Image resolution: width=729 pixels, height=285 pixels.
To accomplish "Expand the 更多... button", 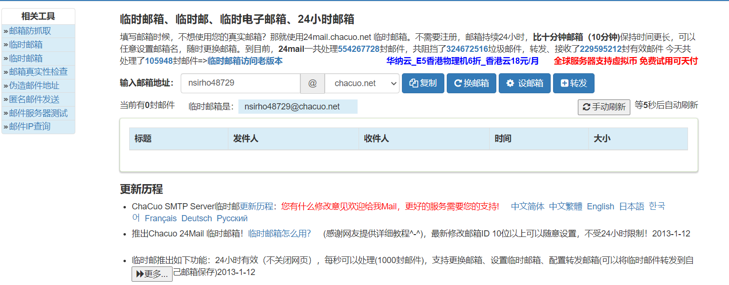I will (152, 274).
